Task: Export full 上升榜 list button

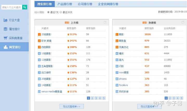Action: click(72, 106)
